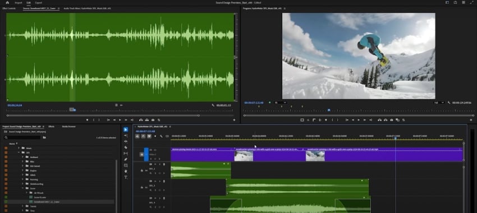Viewport: 477px width, 213px height.
Task: Open the Effects panel tab
Action: point(52,127)
